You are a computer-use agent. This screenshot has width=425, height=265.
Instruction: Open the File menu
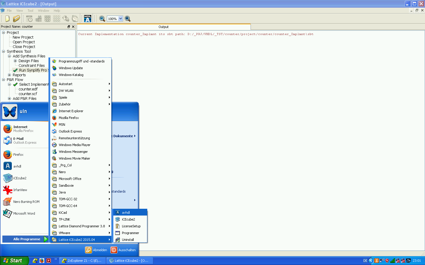9,11
